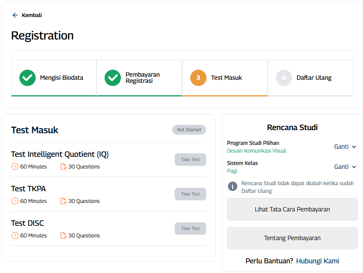Click the orange step 3 circle icon
Screen dimensions: 363x273
tap(198, 78)
